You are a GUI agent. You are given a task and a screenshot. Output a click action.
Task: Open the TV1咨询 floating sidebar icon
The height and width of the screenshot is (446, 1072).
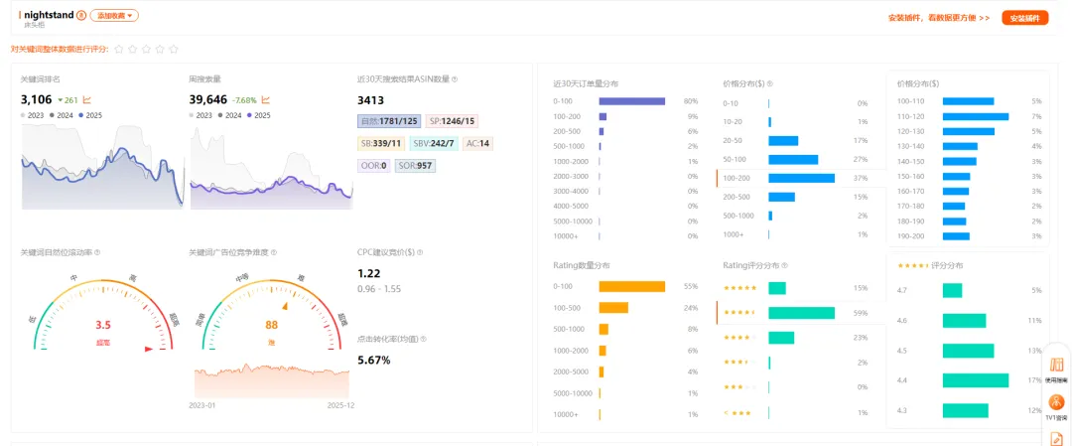point(1057,407)
